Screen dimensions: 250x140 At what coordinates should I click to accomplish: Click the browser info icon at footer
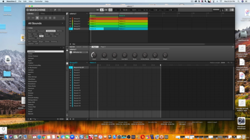(58, 119)
